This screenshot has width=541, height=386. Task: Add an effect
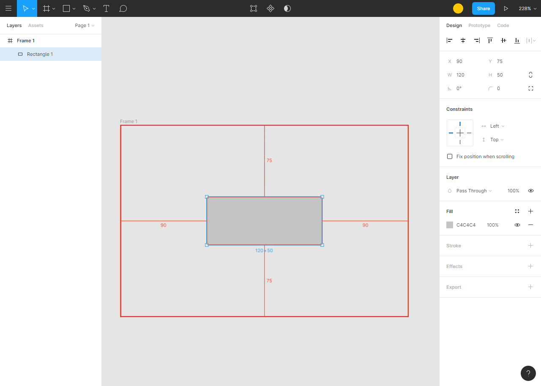(531, 266)
